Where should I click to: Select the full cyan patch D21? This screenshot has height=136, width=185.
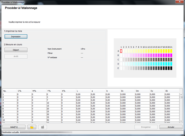(171, 64)
